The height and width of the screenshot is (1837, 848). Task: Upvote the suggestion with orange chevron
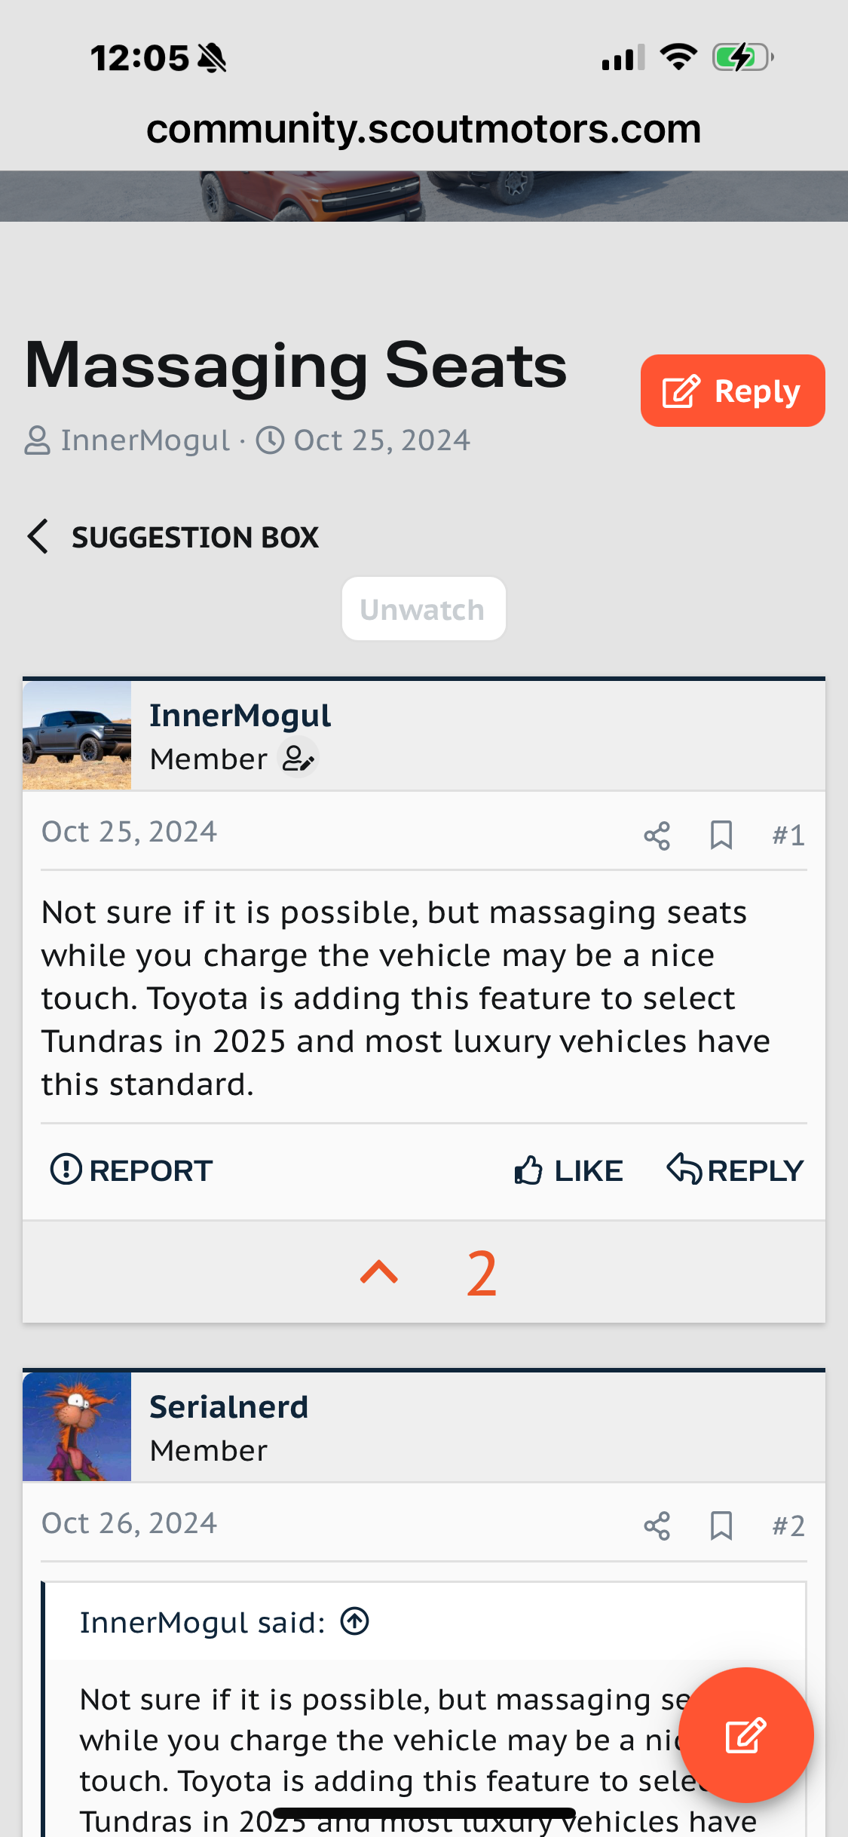tap(379, 1272)
